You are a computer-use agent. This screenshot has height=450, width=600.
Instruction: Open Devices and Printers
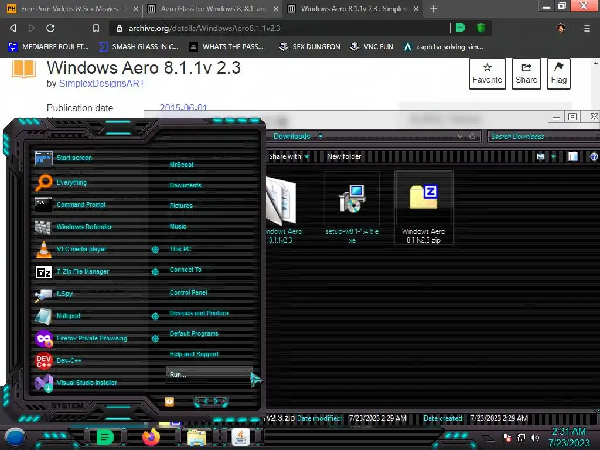pyautogui.click(x=199, y=313)
